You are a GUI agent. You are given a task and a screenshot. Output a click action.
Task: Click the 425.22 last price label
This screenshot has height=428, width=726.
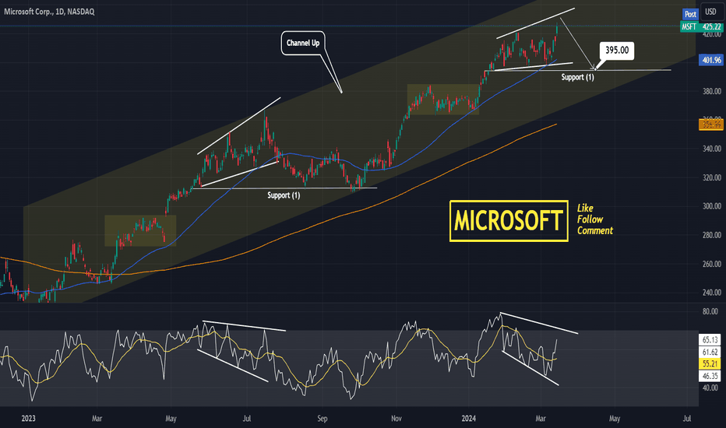pos(712,26)
